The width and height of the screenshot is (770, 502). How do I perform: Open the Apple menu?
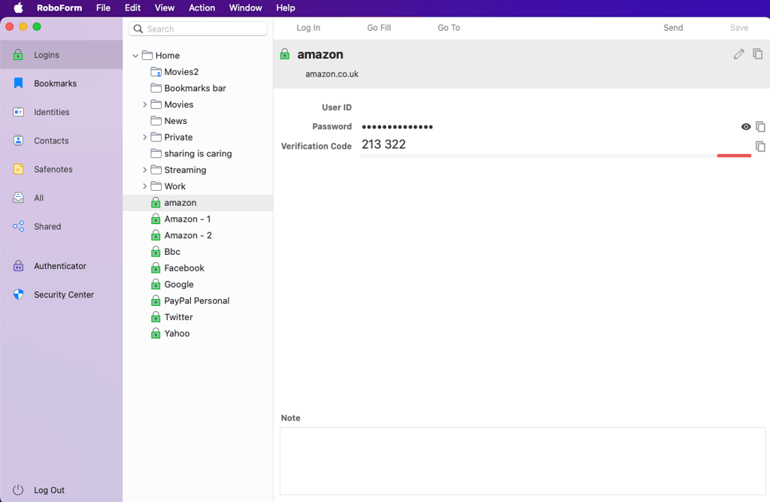tap(18, 8)
